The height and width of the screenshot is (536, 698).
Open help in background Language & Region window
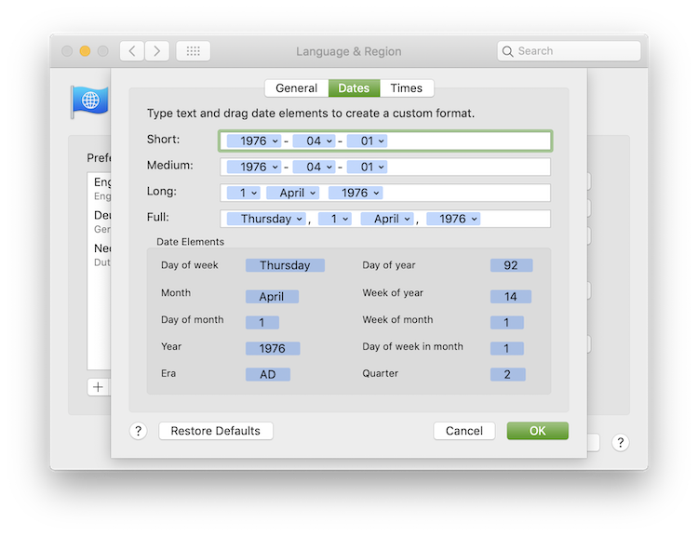click(620, 443)
